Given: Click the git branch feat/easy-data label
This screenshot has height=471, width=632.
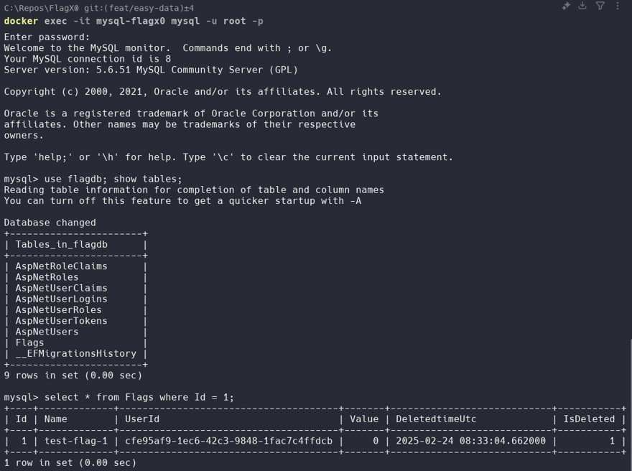Looking at the screenshot, I should [x=139, y=8].
